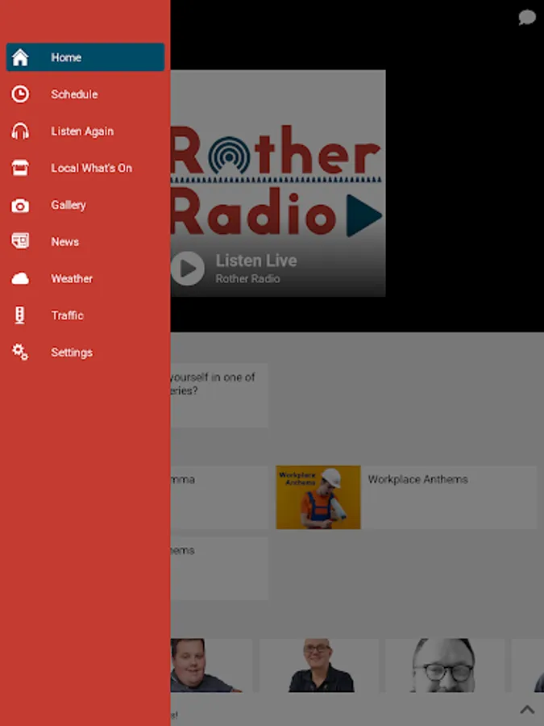544x726 pixels.
Task: Open the presenter photo with glasses and black shirt
Action: pyautogui.click(x=318, y=665)
